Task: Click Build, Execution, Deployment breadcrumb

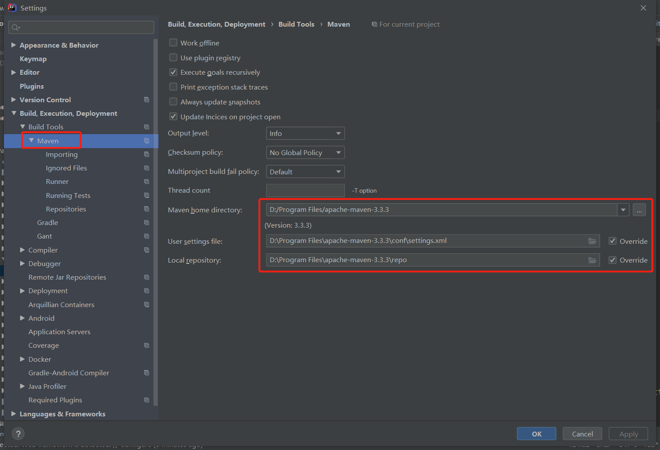Action: (x=216, y=24)
